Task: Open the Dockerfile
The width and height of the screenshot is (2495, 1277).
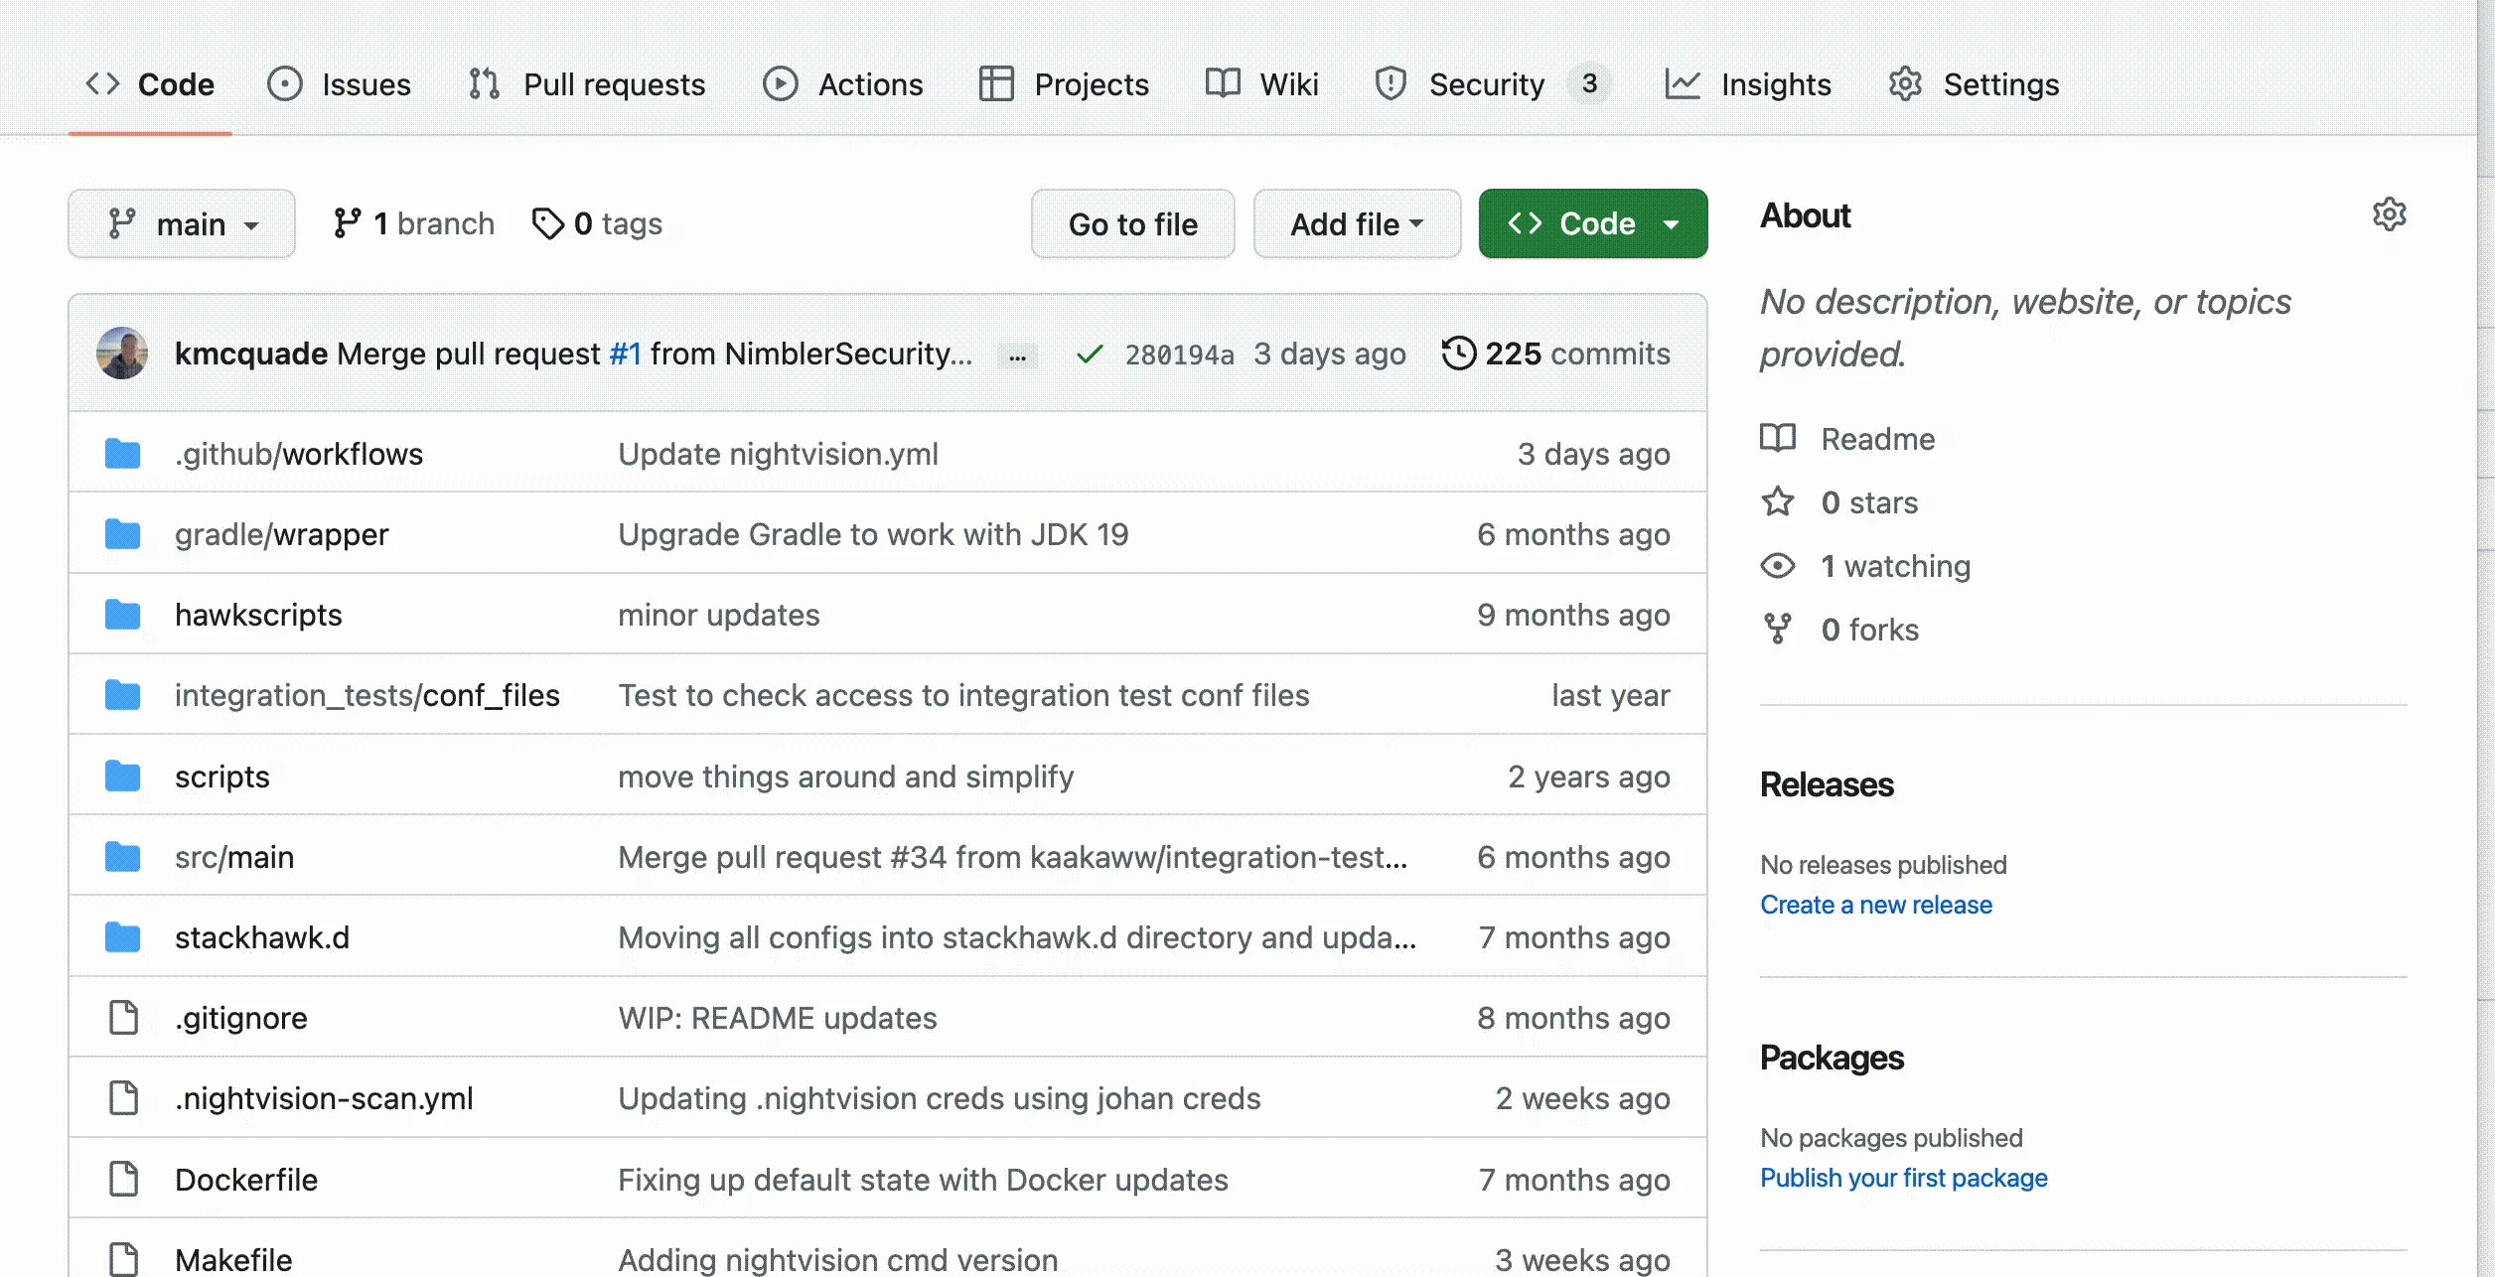Action: pyautogui.click(x=246, y=1180)
